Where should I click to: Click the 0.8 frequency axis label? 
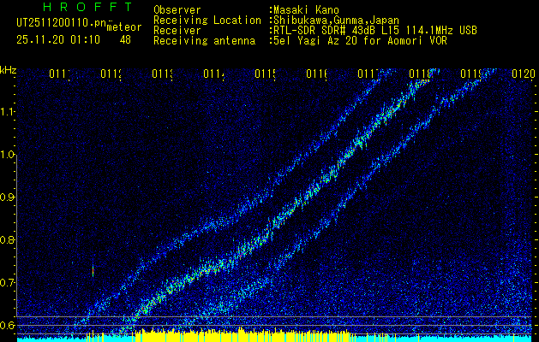(x=7, y=239)
